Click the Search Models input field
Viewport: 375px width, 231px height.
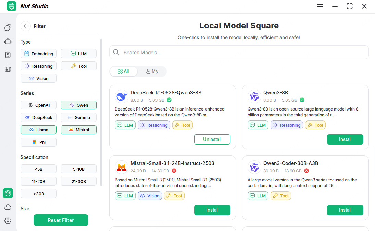239,52
